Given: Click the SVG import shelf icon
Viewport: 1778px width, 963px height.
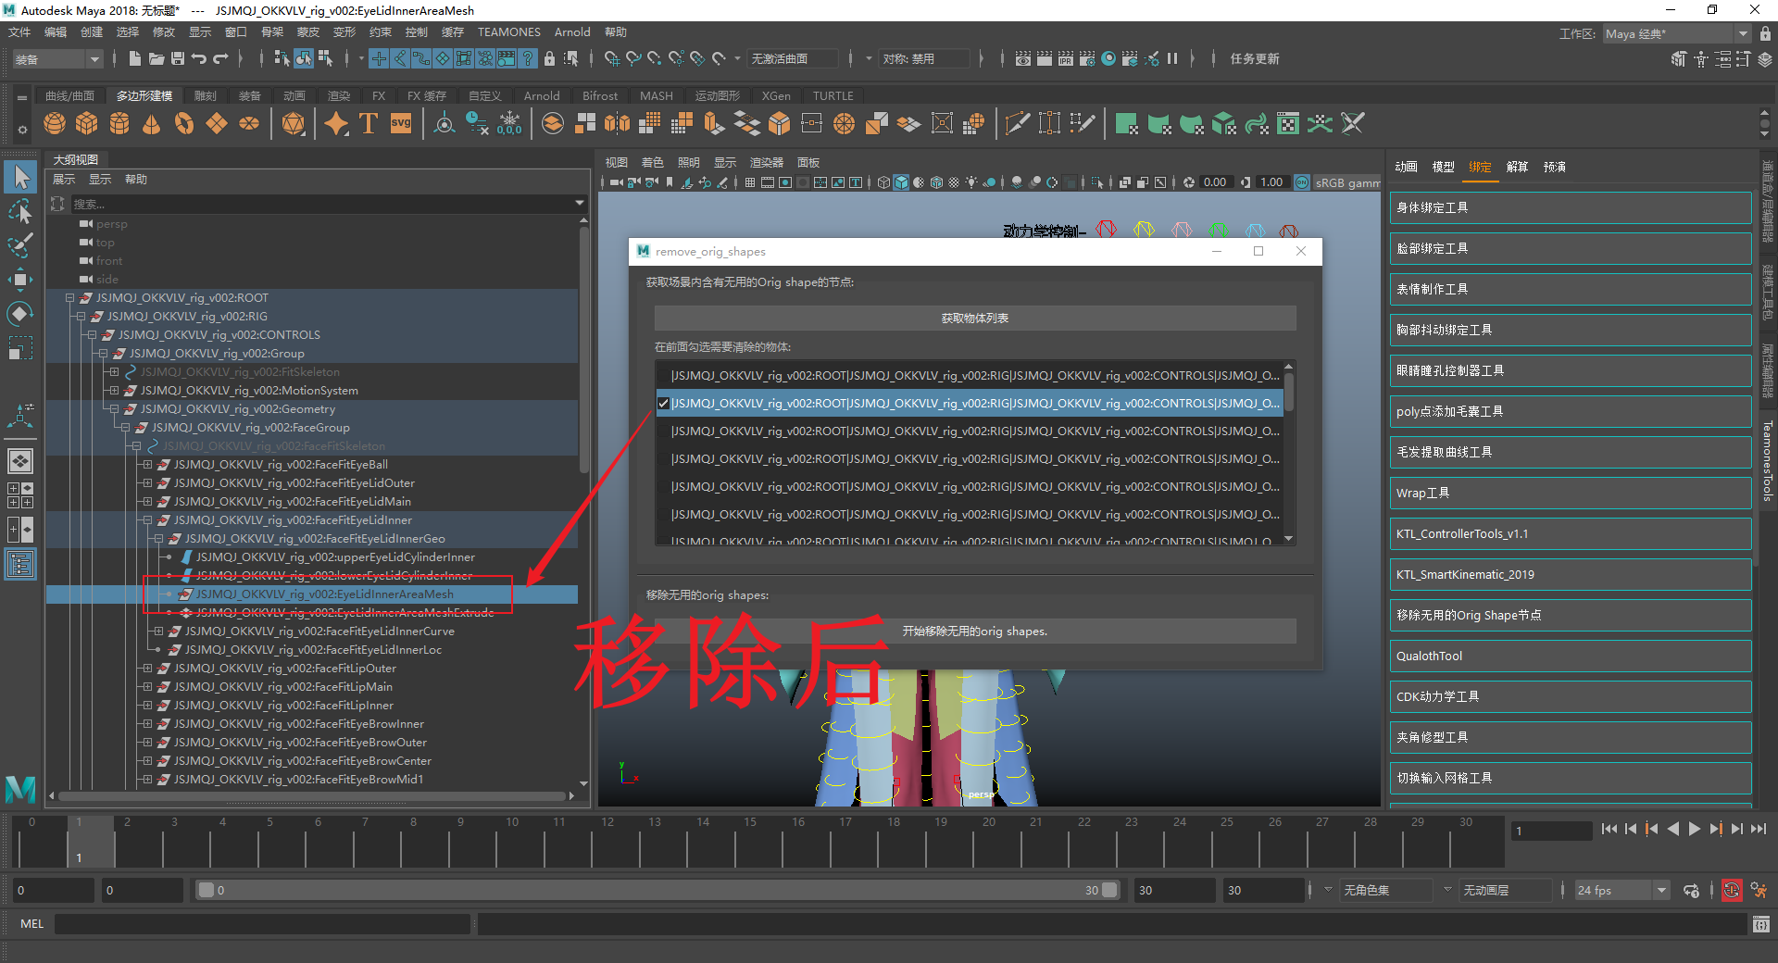Looking at the screenshot, I should [401, 123].
